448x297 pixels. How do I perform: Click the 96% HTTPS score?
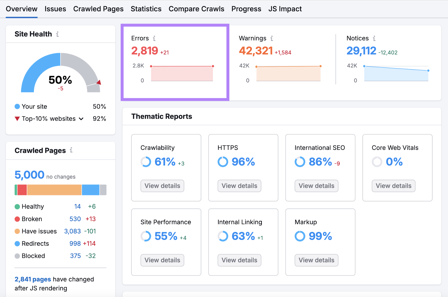(243, 162)
